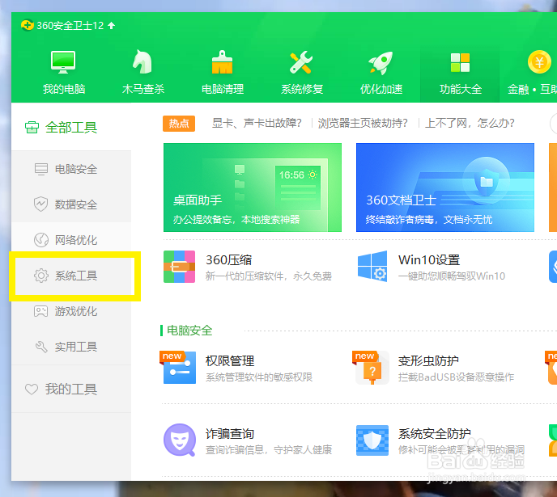This screenshot has height=497, width=557.
Task: Click 拦截BadUSB设备恶意操作 description
Action: coord(456,377)
